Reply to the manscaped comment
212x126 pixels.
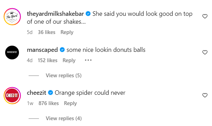(x=69, y=60)
